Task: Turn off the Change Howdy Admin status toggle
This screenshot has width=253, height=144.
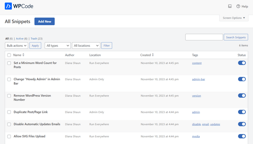Action: click(242, 79)
